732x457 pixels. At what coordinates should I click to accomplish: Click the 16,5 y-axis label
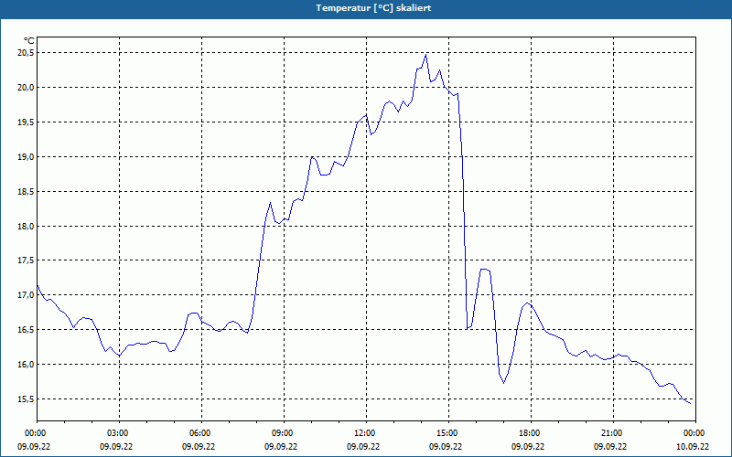[26, 330]
